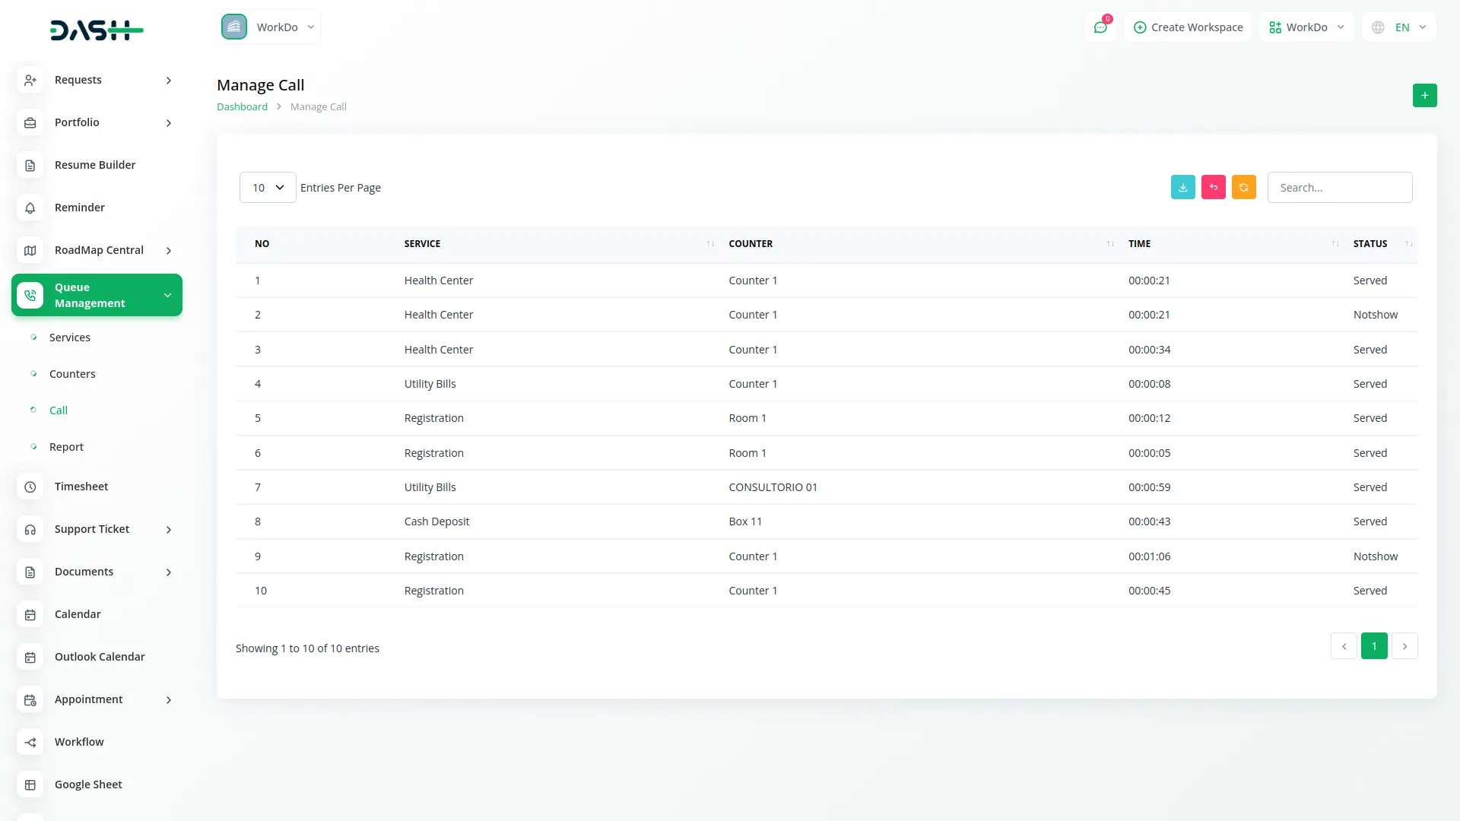Open the Report submenu item

coord(66,447)
